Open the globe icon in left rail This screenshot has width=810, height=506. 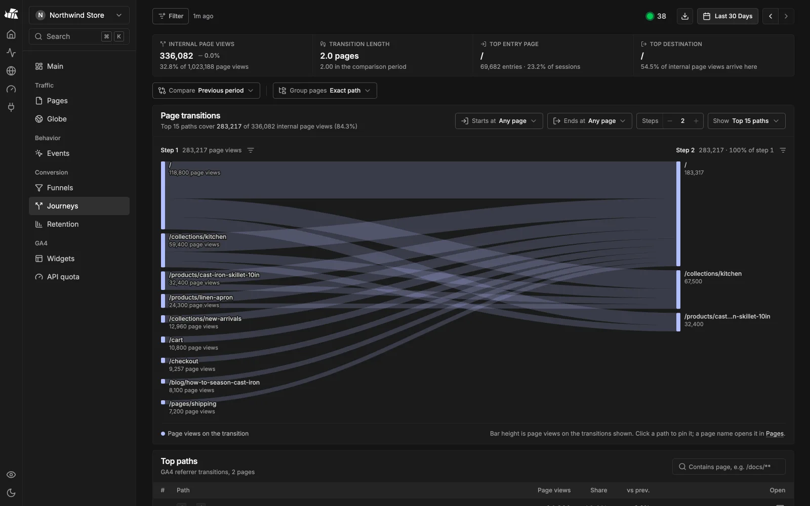pos(11,71)
